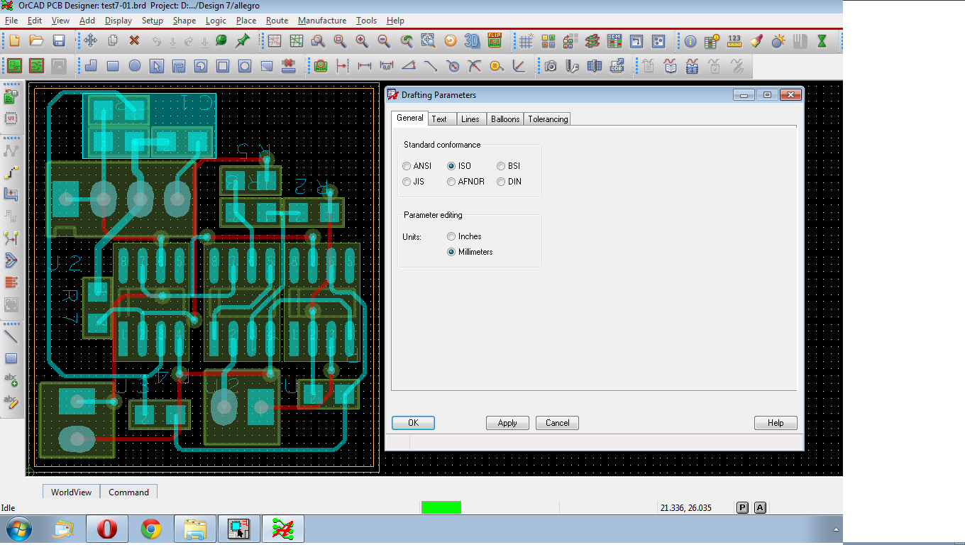
Task: Click the red X Delete icon
Action: click(x=134, y=41)
